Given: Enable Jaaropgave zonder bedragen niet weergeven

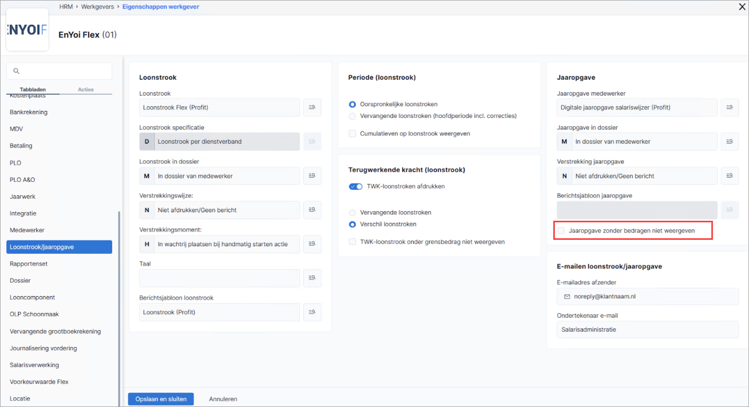Looking at the screenshot, I should (x=561, y=231).
